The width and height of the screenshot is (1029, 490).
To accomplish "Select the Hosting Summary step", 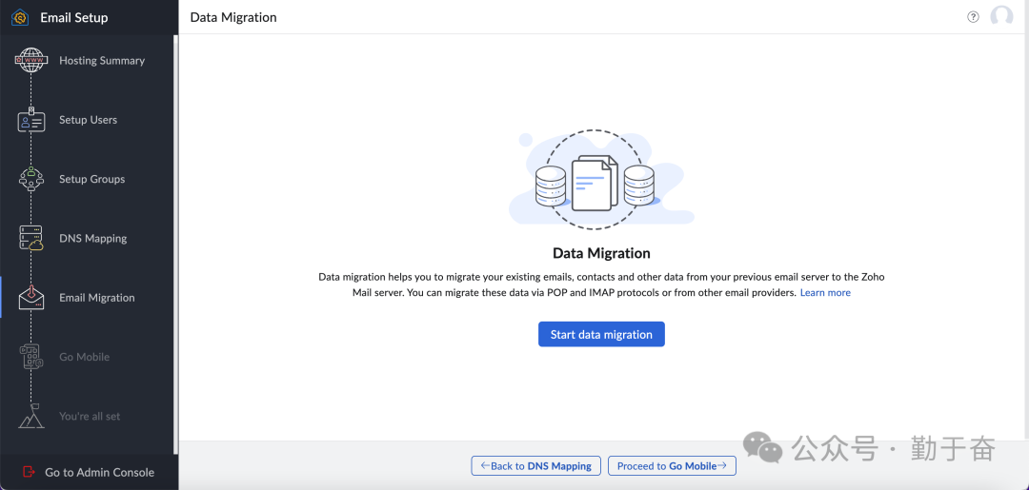I will pos(102,61).
